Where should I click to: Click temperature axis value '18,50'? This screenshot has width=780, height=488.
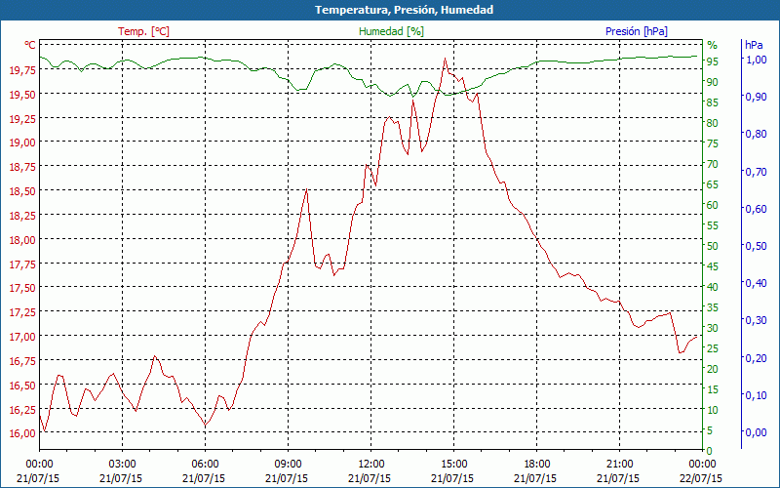coord(22,191)
